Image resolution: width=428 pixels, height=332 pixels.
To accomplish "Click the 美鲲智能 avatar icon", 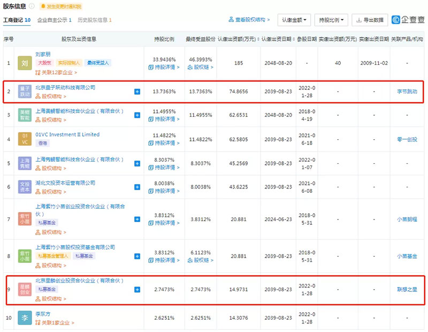I will point(25,115).
